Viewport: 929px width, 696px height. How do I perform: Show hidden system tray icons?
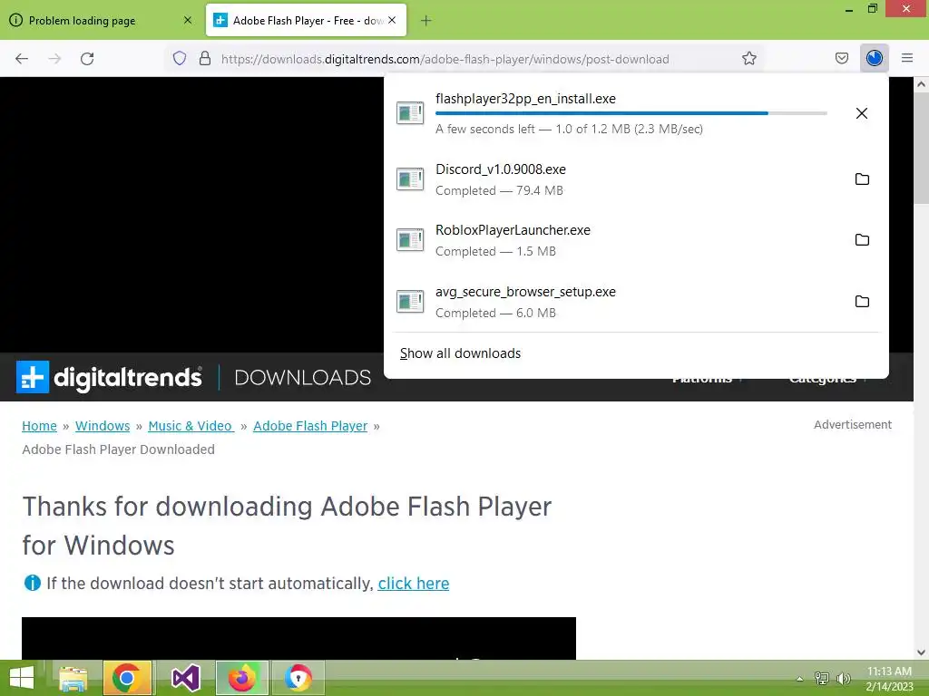pyautogui.click(x=799, y=679)
